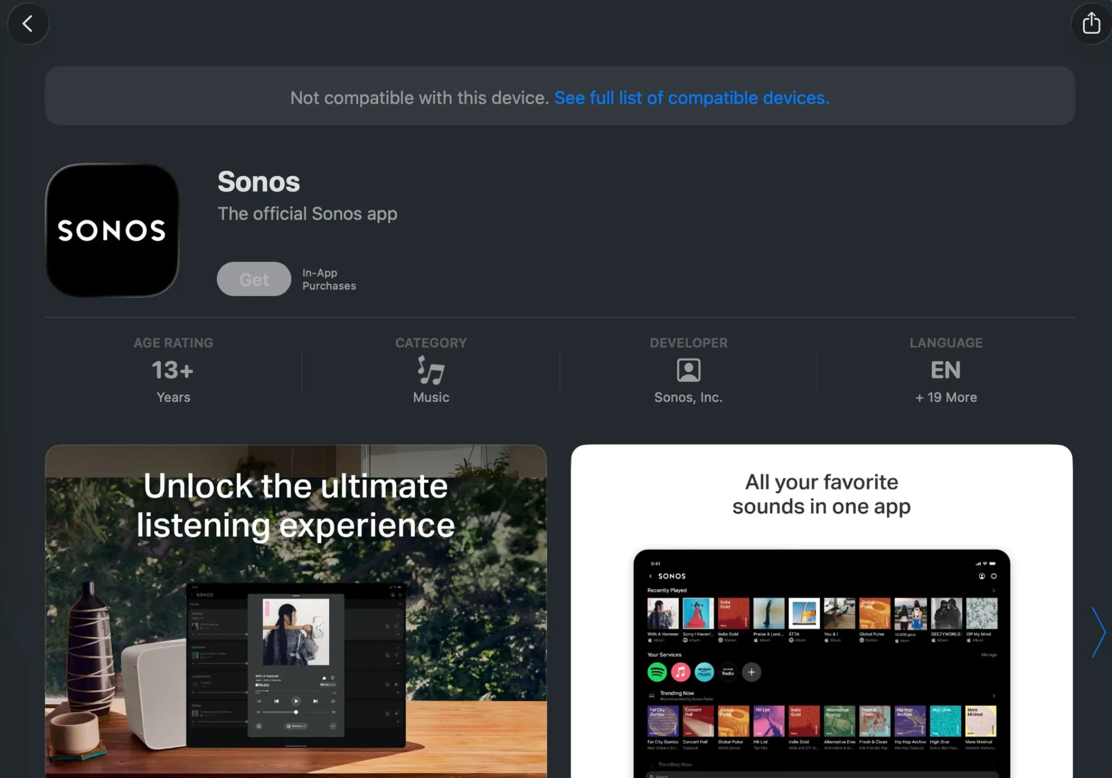Open the share sheet icon
The height and width of the screenshot is (778, 1112).
pos(1091,23)
